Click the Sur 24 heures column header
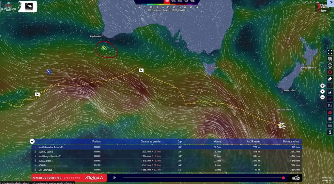334x184 pixels. [253, 141]
